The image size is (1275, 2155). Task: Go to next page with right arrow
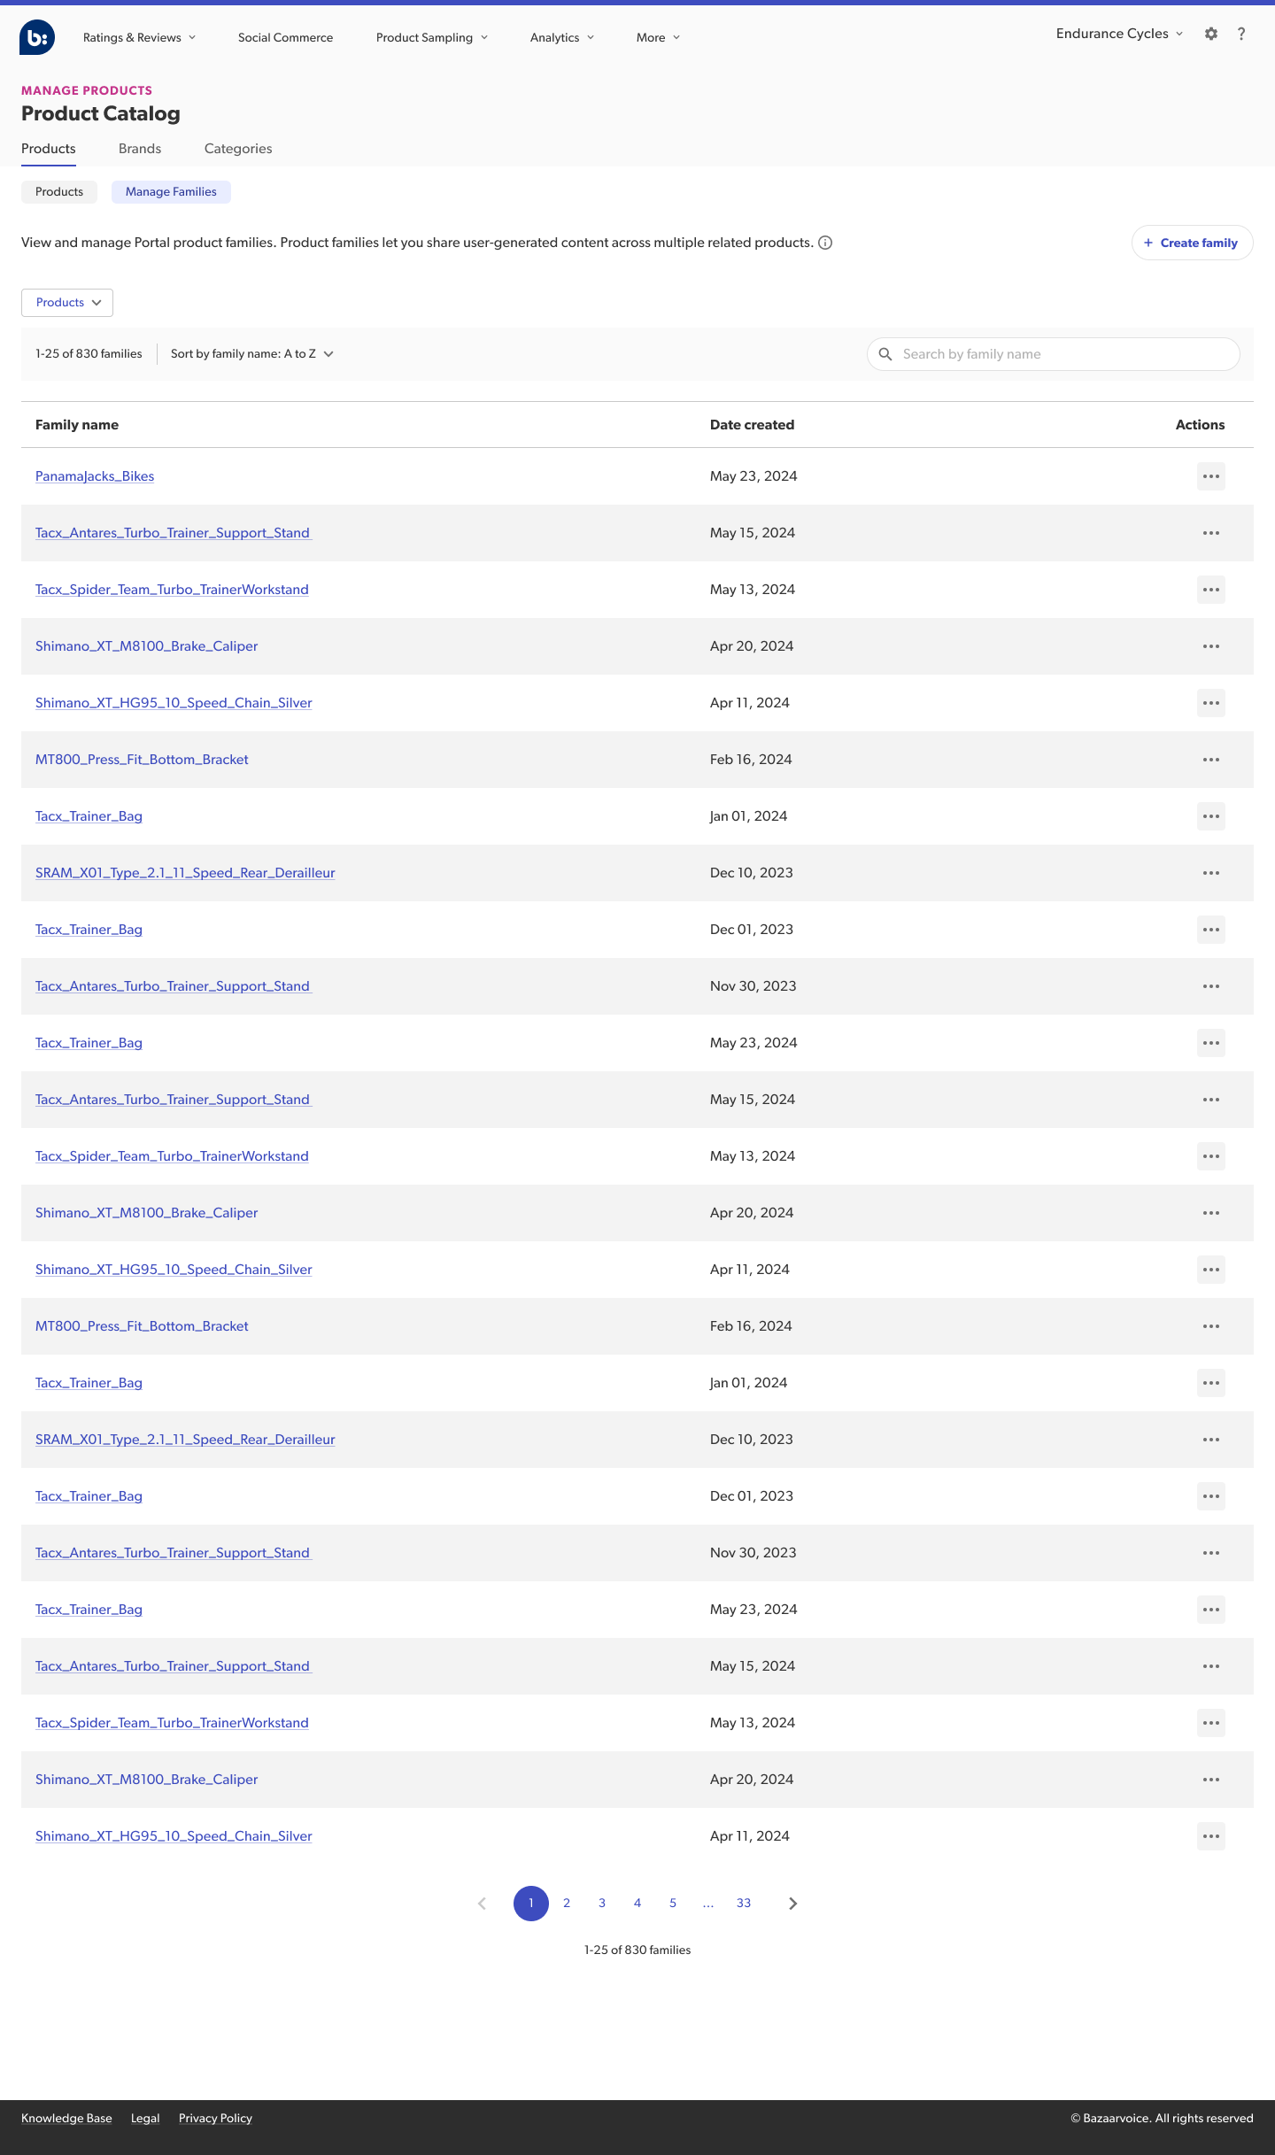click(x=792, y=1904)
